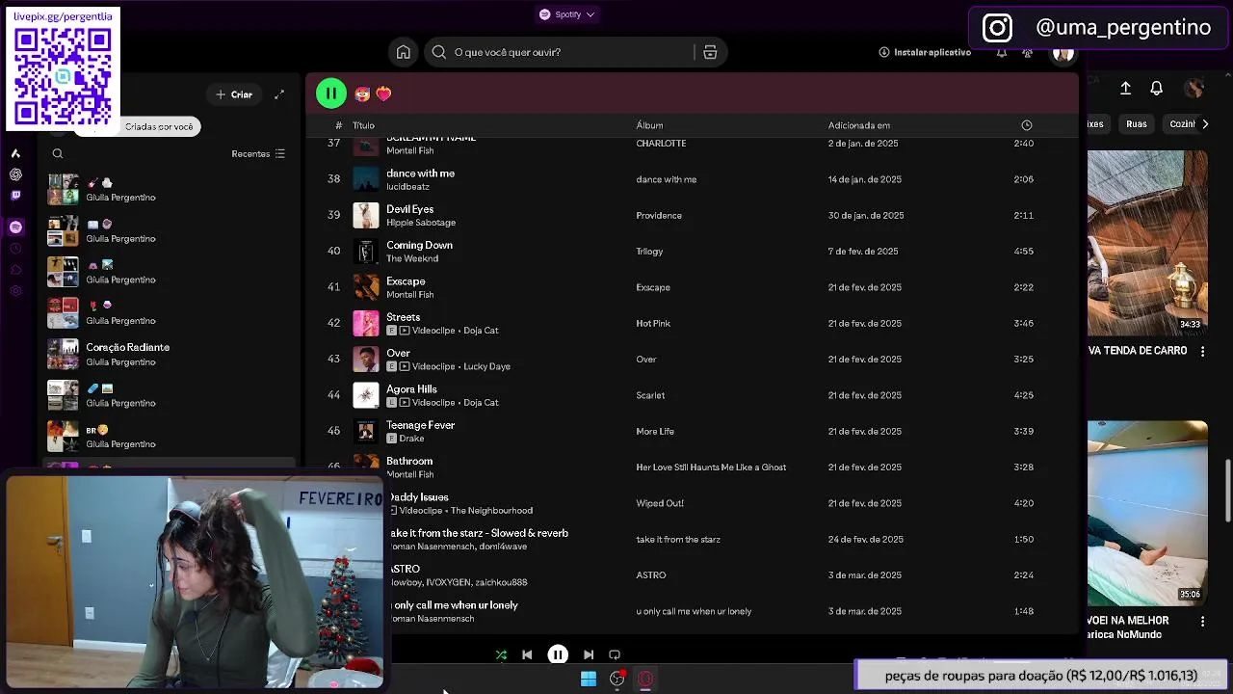1233x694 pixels.
Task: Sort tracks by the Título column
Action: tap(363, 125)
